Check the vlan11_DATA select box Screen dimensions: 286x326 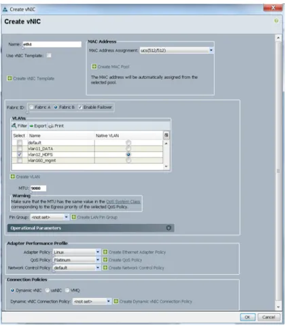coord(20,148)
